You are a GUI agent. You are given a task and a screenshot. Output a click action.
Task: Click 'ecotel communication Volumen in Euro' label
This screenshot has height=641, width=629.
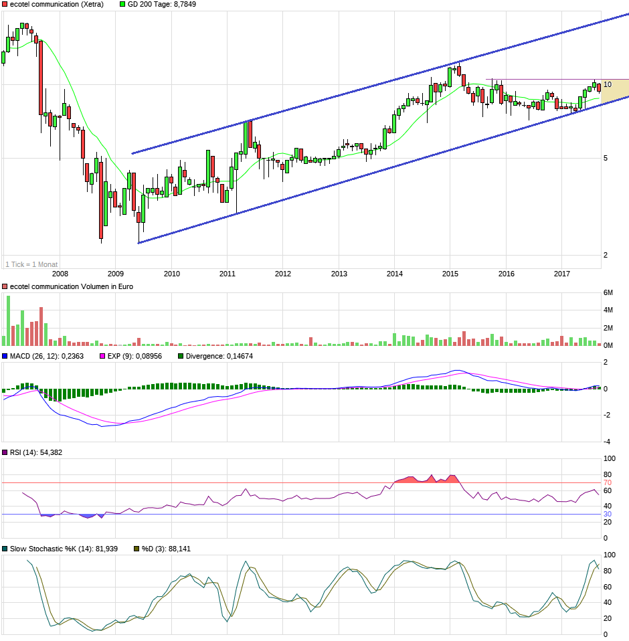pyautogui.click(x=72, y=286)
